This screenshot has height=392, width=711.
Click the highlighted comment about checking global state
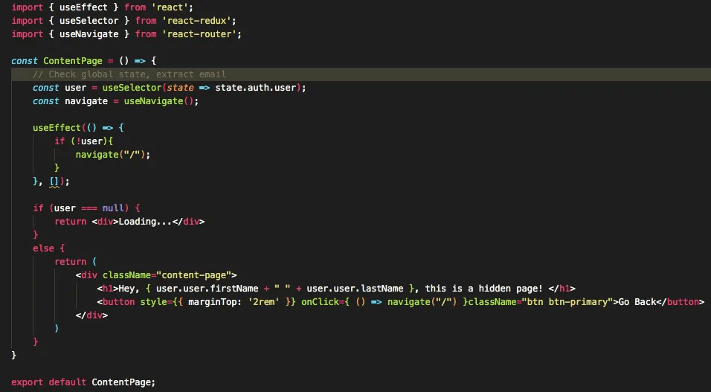tap(129, 74)
